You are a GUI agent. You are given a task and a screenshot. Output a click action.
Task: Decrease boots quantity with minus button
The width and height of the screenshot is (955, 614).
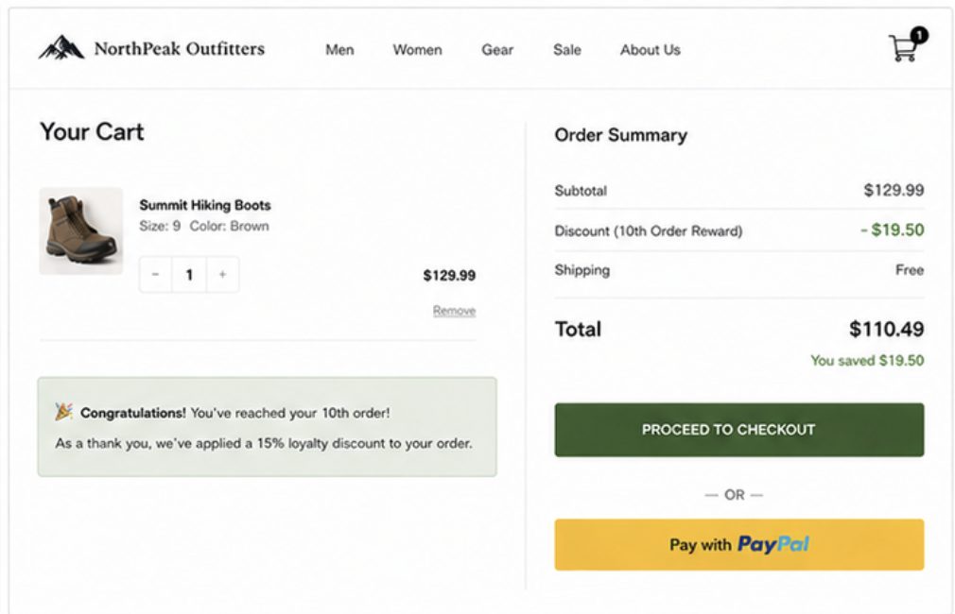[x=155, y=275]
